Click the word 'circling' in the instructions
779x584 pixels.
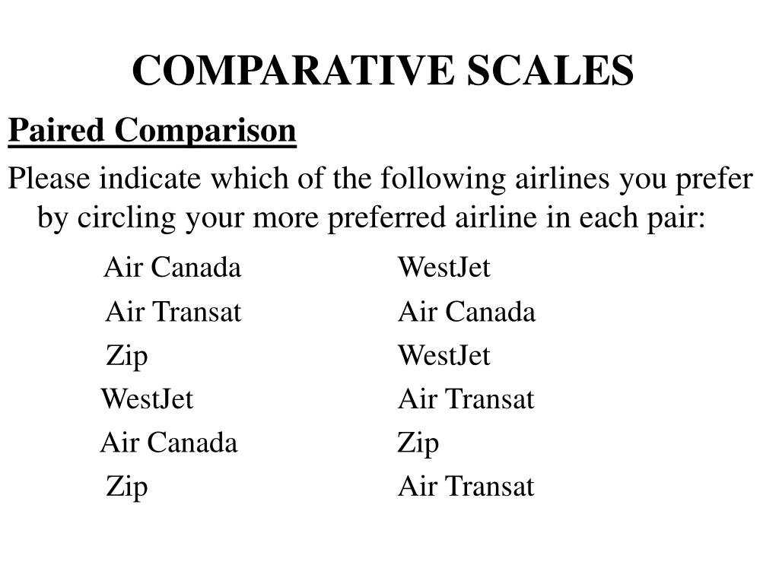[127, 219]
